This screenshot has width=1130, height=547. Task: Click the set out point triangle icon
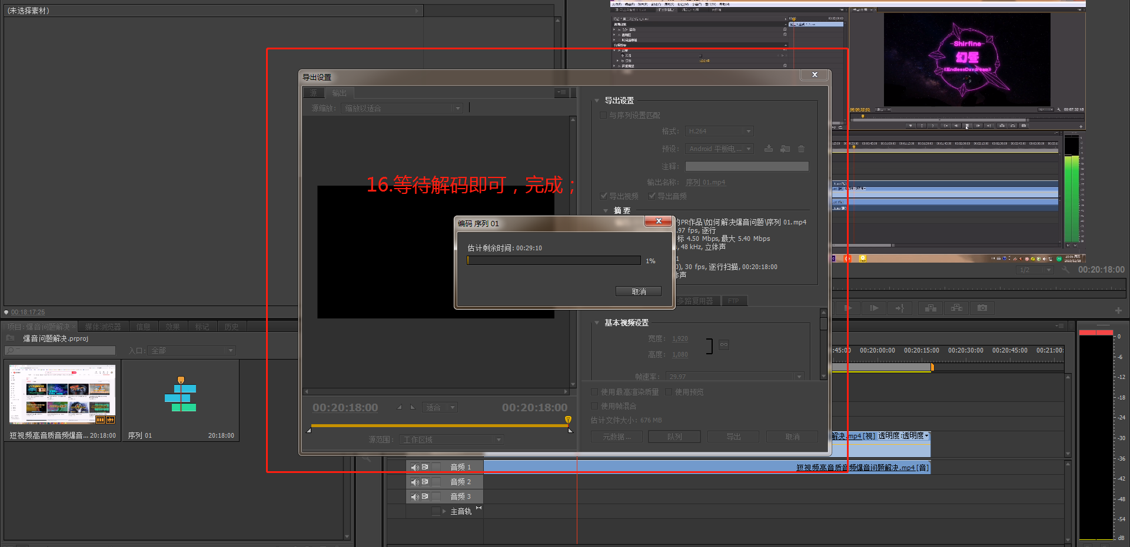[x=413, y=407]
